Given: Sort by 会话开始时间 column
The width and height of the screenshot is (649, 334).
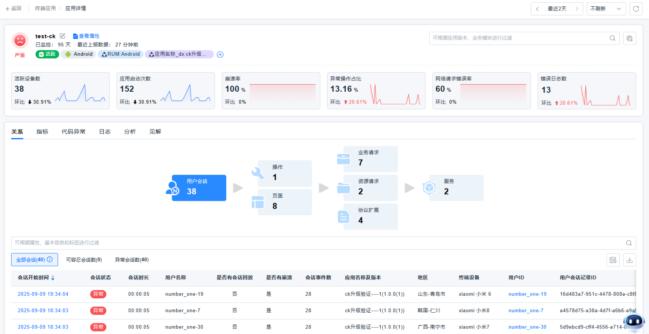Looking at the screenshot, I should tap(53, 278).
